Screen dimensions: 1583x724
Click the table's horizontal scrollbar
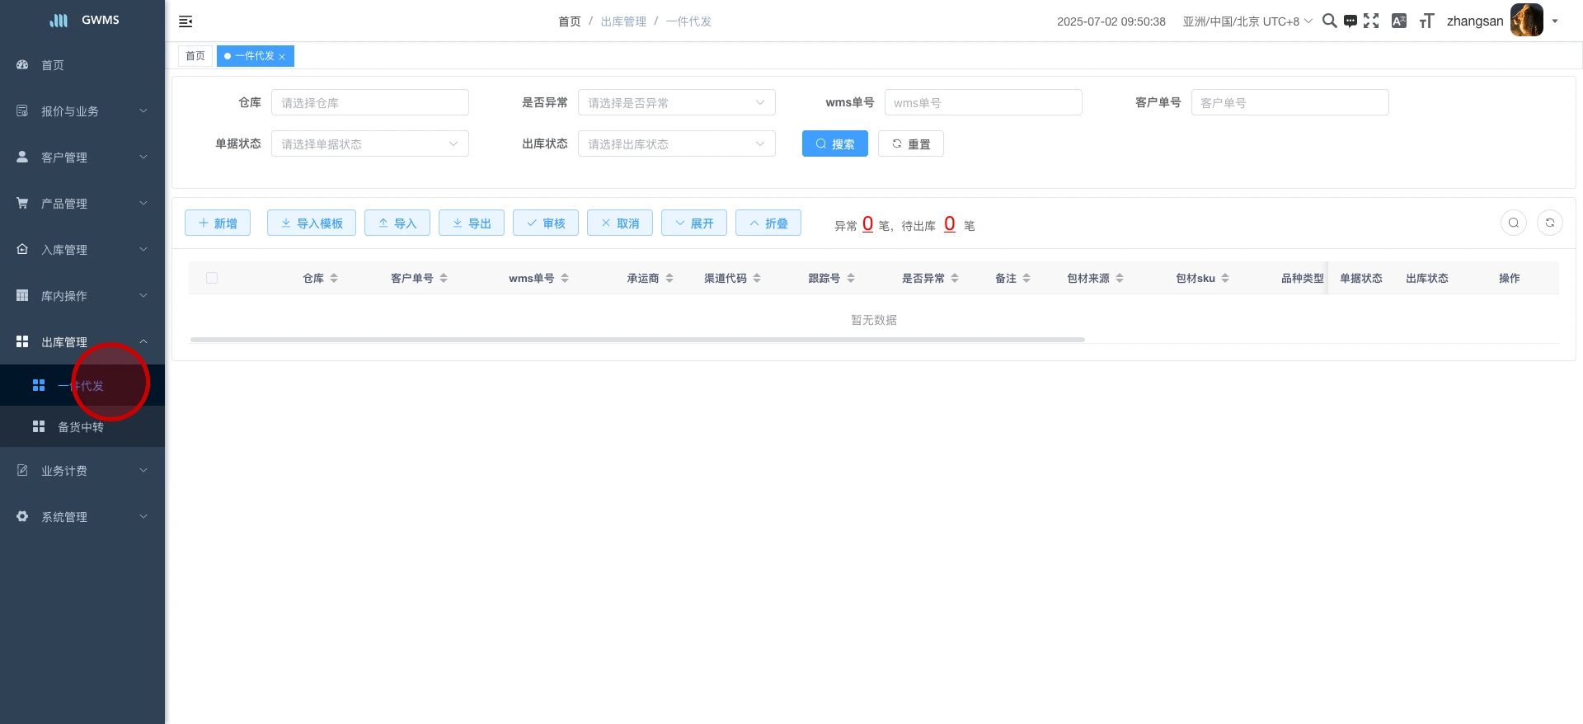coord(636,340)
